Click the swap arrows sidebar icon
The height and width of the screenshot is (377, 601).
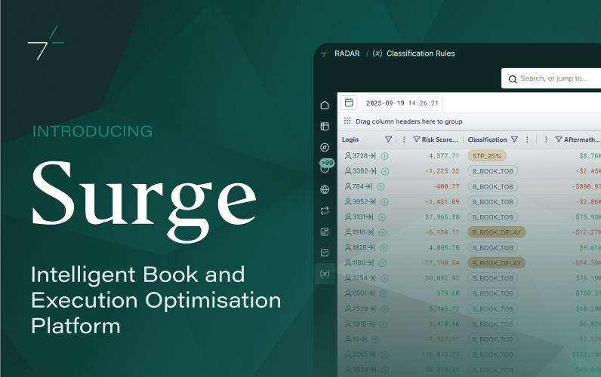pyautogui.click(x=325, y=210)
